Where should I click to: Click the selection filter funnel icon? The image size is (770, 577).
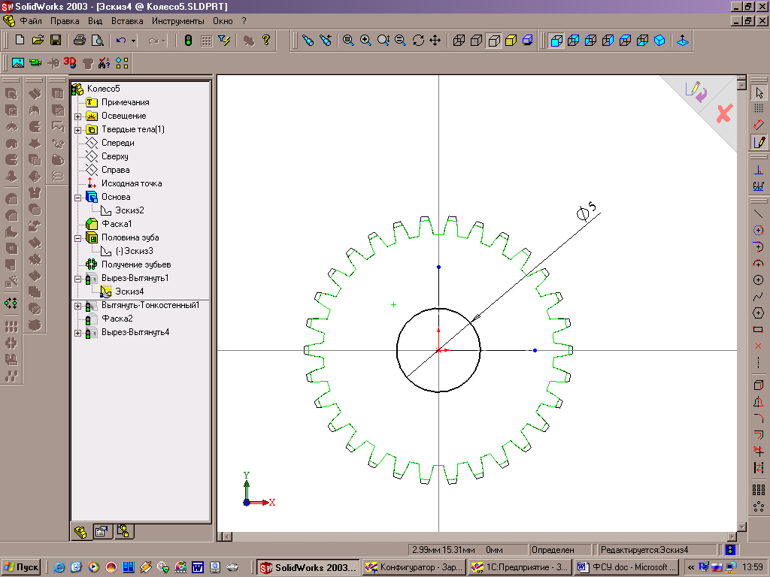point(224,41)
